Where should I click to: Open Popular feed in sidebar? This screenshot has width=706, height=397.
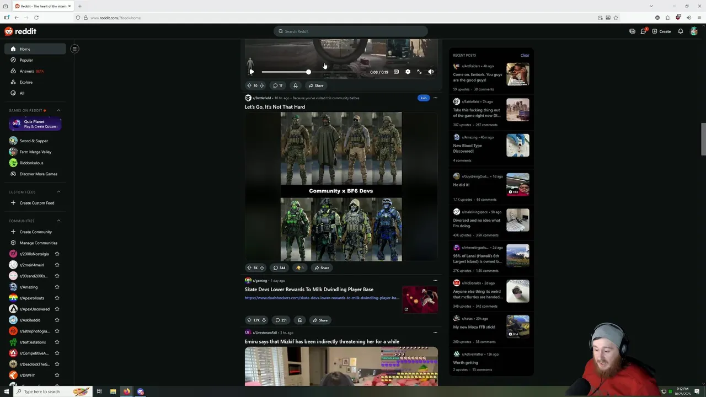click(x=36, y=60)
